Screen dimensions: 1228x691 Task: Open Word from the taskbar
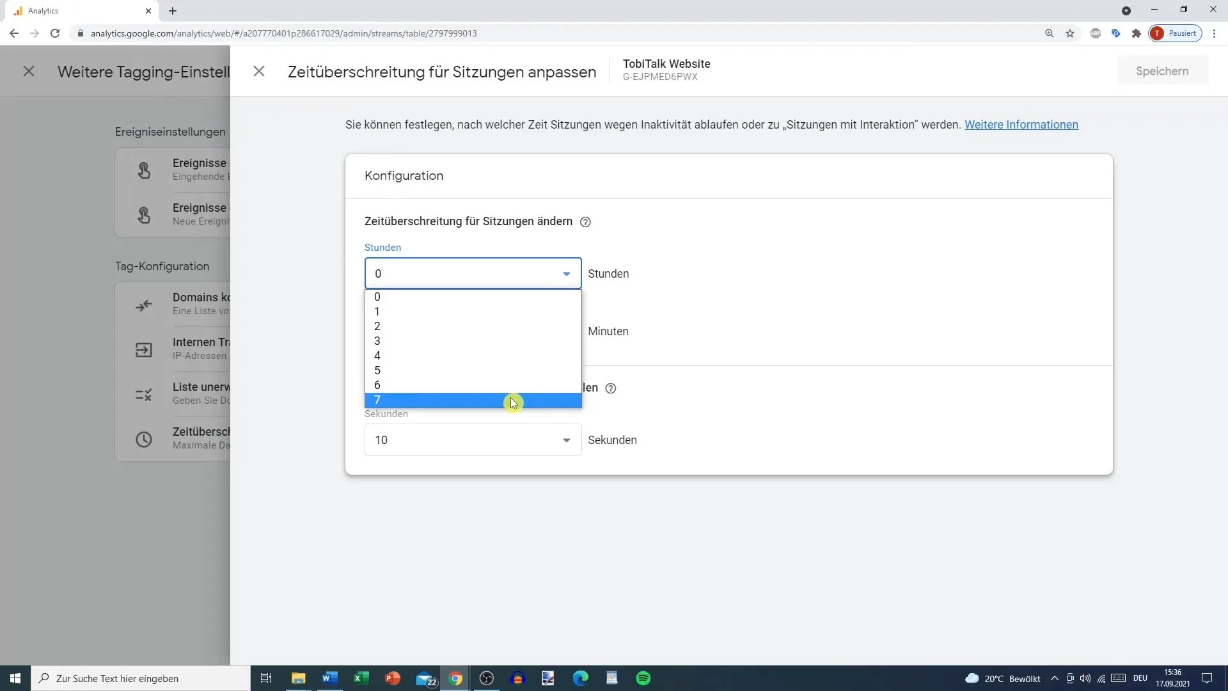pos(330,678)
